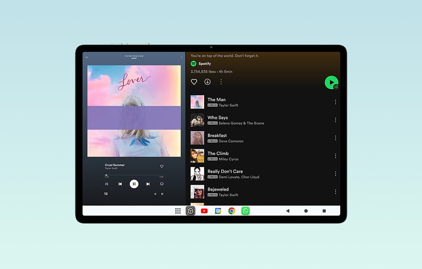
Task: Open the Settings app in the taskbar
Action: point(191,211)
